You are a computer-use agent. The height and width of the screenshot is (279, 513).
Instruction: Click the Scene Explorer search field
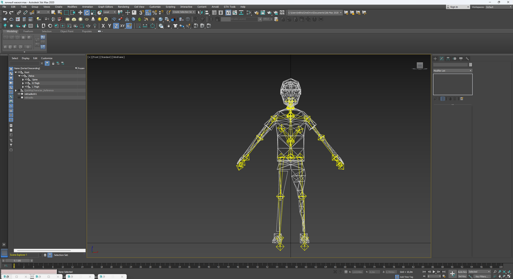[24, 63]
